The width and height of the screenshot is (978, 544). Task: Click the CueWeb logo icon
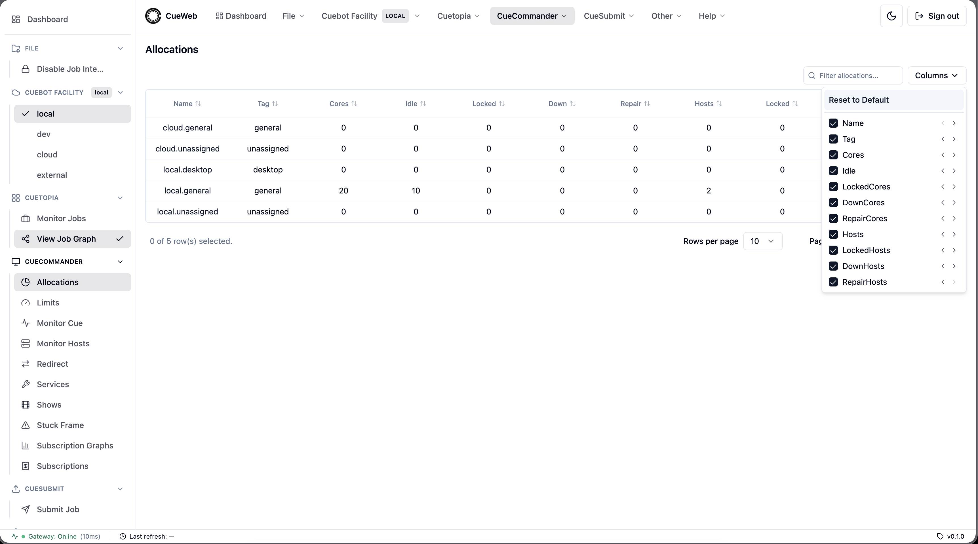coord(153,16)
